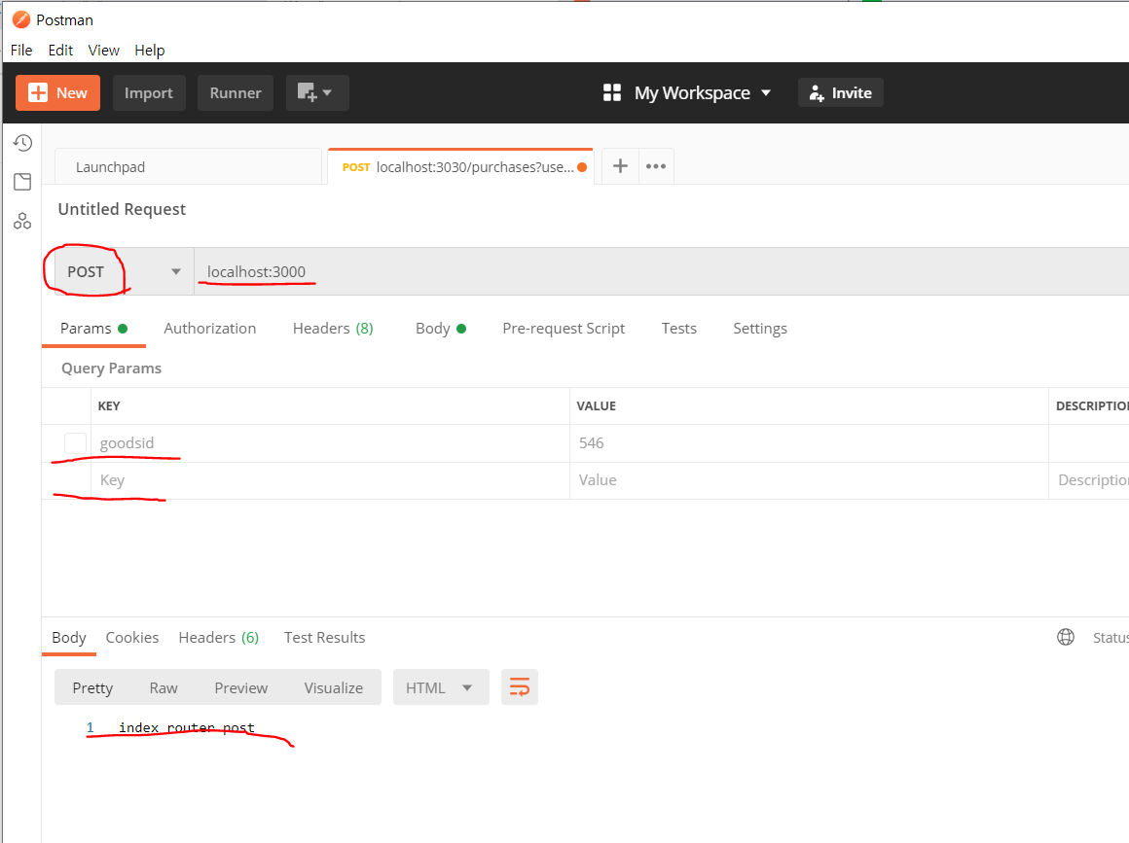The width and height of the screenshot is (1129, 843).
Task: Open the tab options ellipsis menu
Action: (656, 166)
